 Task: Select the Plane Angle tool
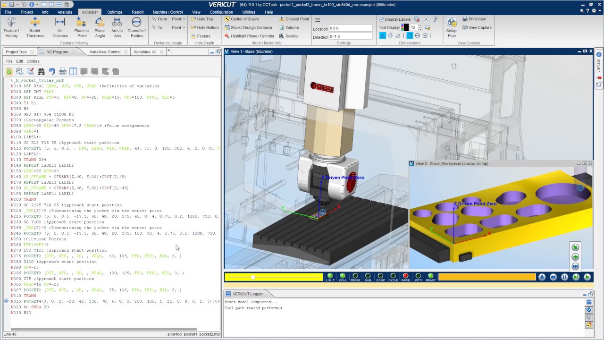point(100,27)
